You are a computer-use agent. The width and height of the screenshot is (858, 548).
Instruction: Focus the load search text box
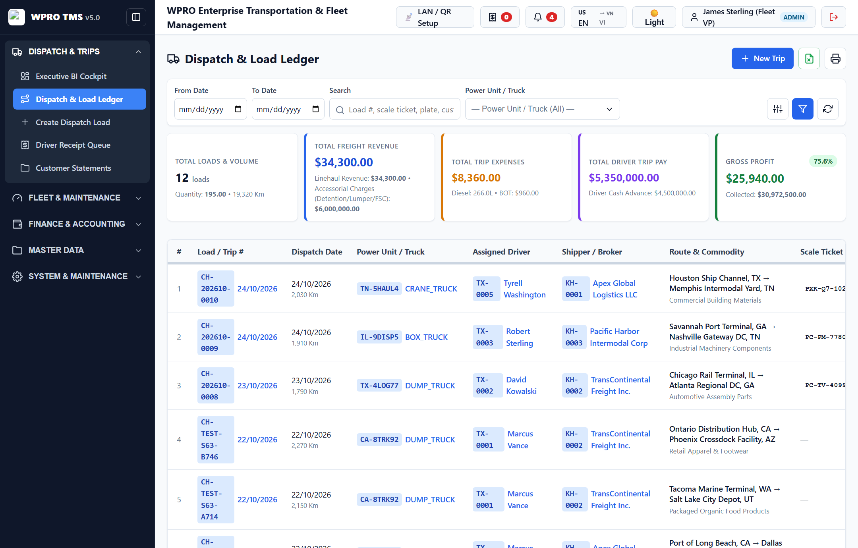[x=394, y=109]
